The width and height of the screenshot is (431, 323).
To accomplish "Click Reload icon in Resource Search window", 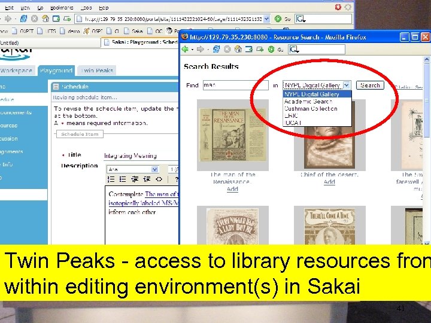I will [216, 49].
